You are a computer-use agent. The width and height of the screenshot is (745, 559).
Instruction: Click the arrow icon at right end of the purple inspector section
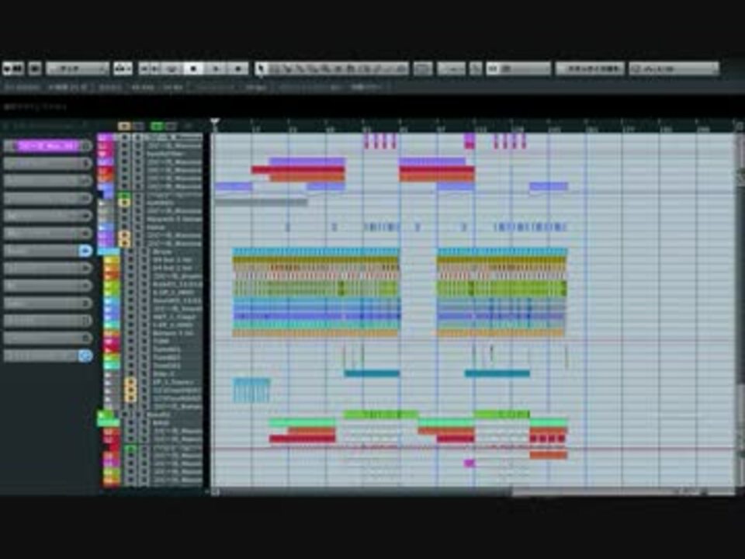86,146
